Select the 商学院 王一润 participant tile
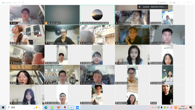 point(132,95)
